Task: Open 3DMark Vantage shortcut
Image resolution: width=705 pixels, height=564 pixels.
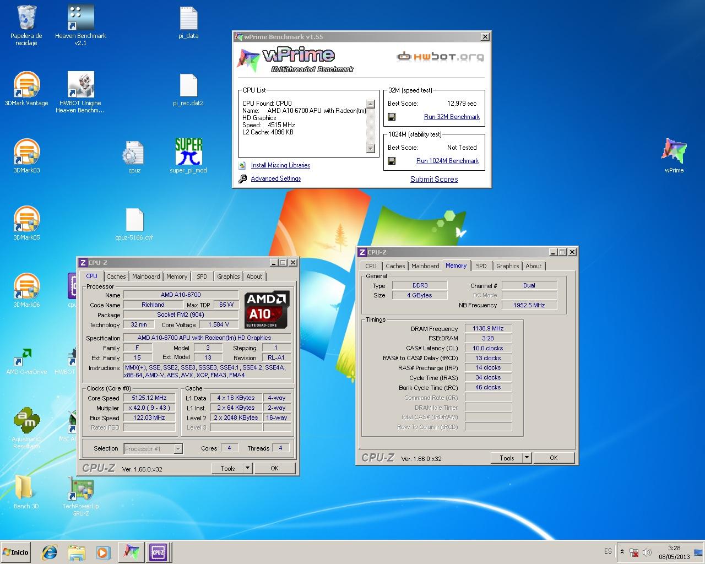Action: (x=26, y=89)
